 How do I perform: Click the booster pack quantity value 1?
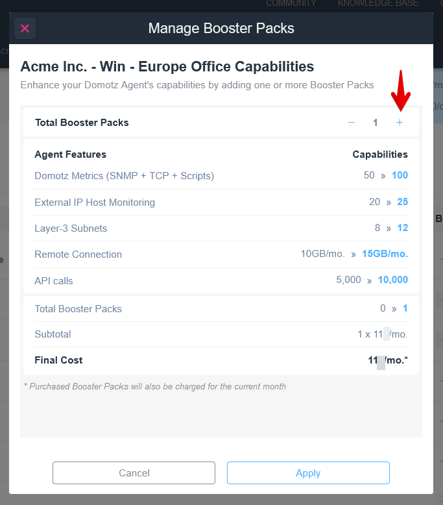click(375, 123)
